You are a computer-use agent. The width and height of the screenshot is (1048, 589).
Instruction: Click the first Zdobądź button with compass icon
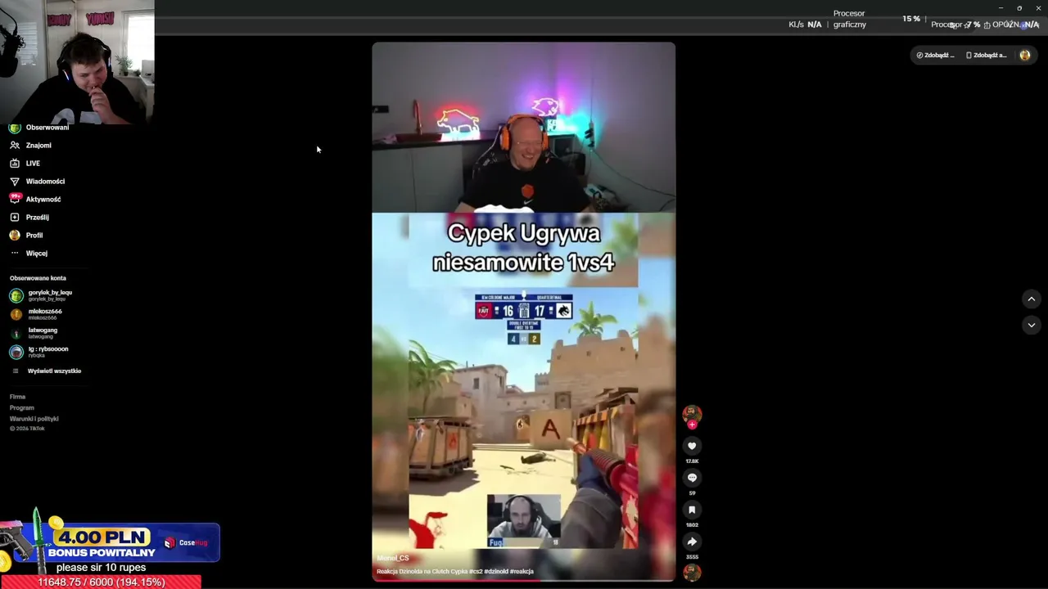(x=935, y=56)
